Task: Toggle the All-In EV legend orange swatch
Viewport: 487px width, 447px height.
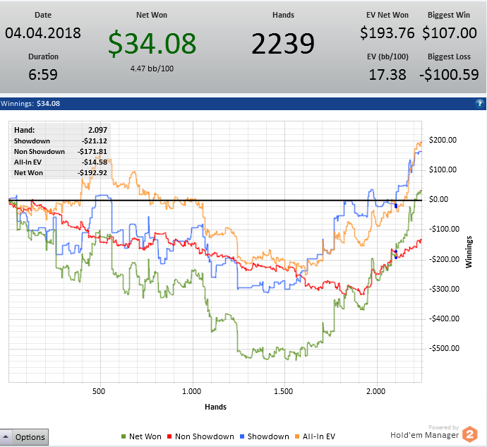Action: [297, 436]
